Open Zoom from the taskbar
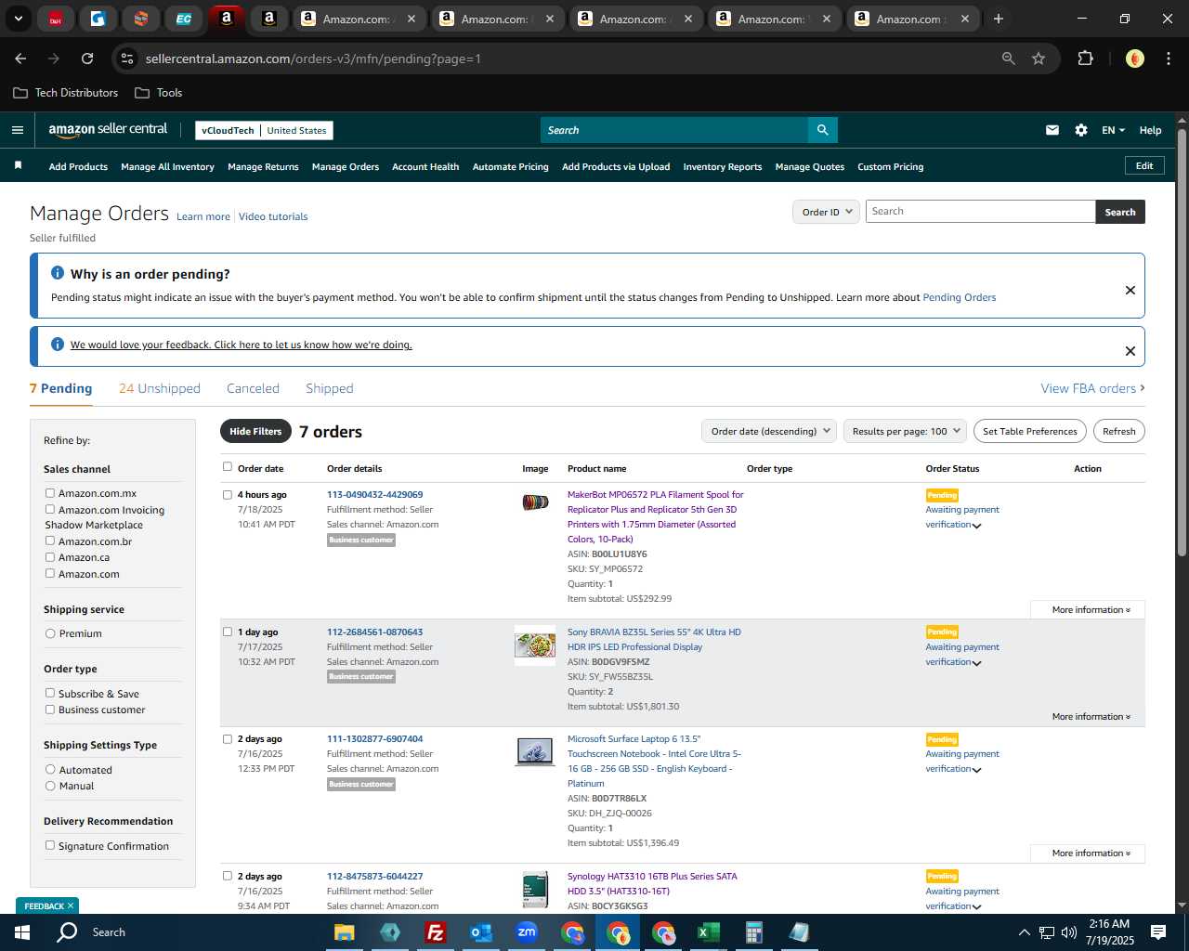The height and width of the screenshot is (951, 1189). pyautogui.click(x=527, y=932)
